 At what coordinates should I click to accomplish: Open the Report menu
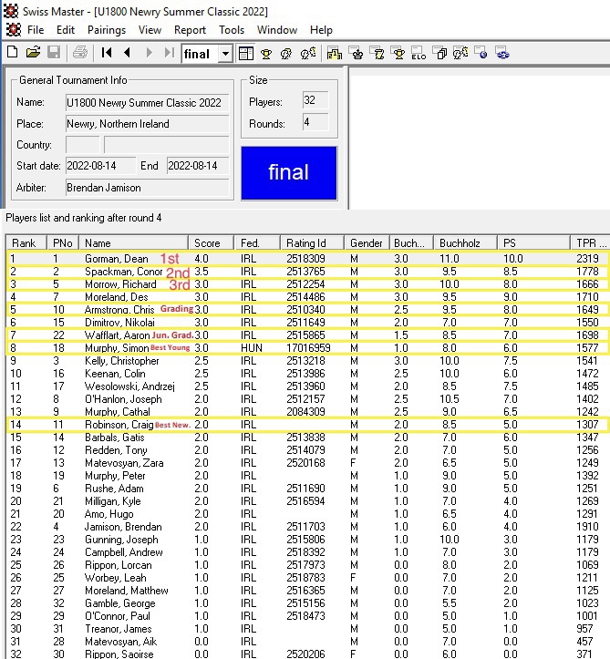(190, 30)
